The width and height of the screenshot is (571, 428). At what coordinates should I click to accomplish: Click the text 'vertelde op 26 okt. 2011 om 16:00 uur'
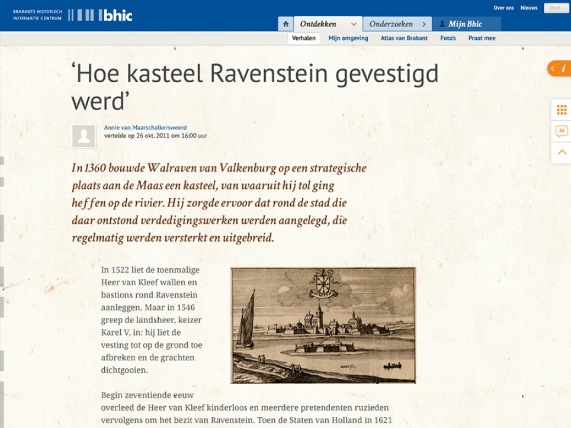point(156,136)
